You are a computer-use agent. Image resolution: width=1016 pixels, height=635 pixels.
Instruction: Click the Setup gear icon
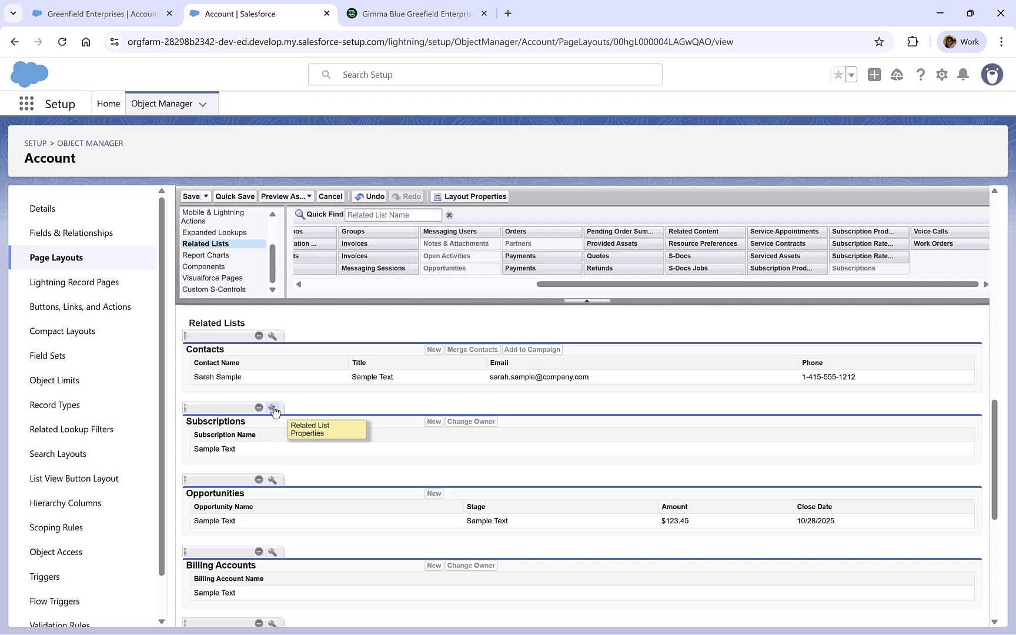click(x=941, y=75)
